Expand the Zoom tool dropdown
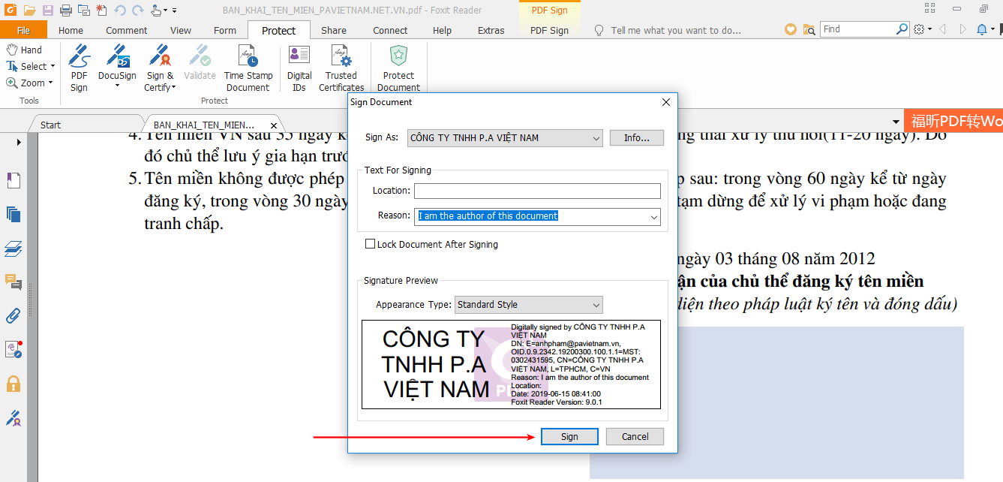This screenshot has height=482, width=1003. click(50, 83)
